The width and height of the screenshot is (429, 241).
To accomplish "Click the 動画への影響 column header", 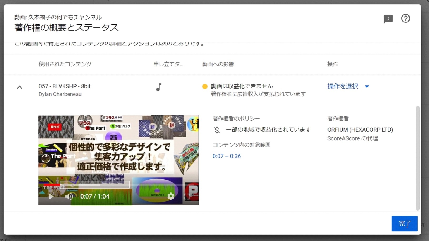I will 218,64.
